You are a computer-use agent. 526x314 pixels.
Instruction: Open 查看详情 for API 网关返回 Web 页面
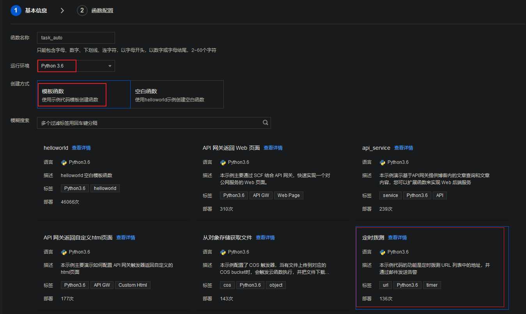tap(273, 148)
